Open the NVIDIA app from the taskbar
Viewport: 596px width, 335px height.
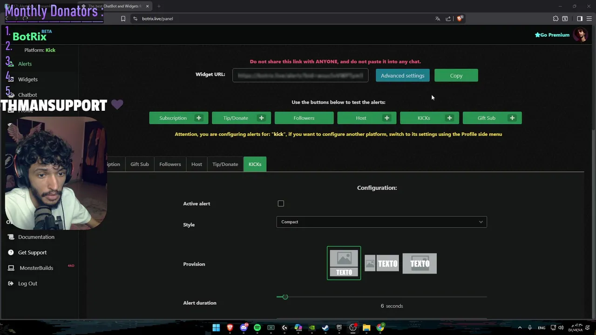(x=312, y=328)
